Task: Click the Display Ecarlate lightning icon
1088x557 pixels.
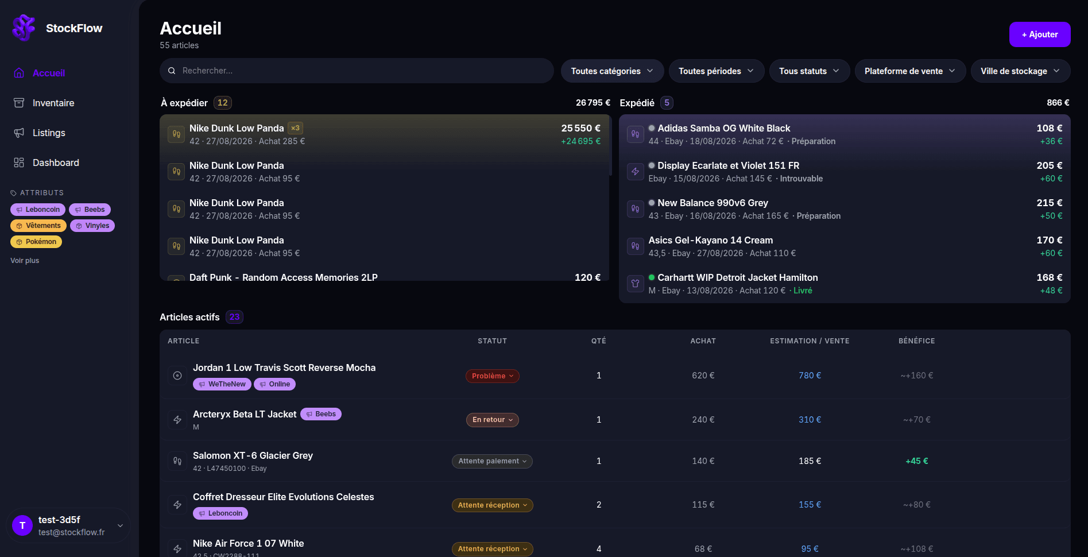Action: pos(635,172)
